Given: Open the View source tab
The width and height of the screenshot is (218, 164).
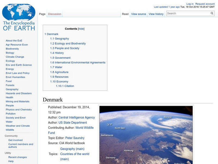Looking at the screenshot, I should point(138,14).
